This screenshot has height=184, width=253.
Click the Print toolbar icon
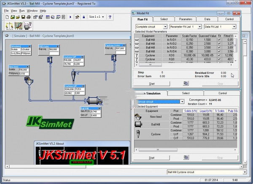29,17
